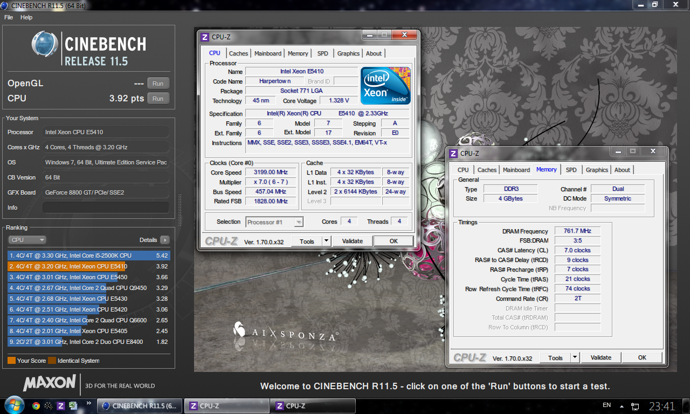Image resolution: width=690 pixels, height=414 pixels.
Task: Open the Windows Start menu orb
Action: 13,405
